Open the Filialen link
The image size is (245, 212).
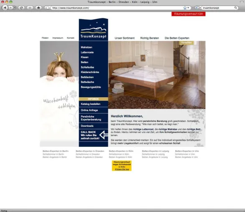tap(45, 38)
